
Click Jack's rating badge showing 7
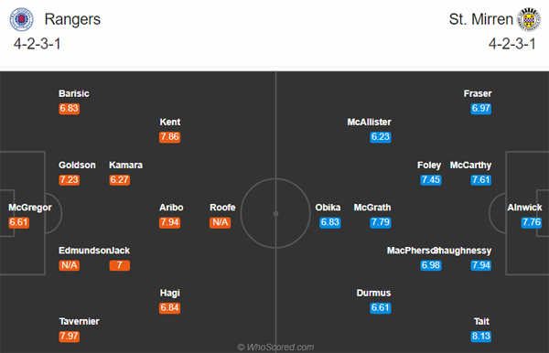[x=119, y=265]
